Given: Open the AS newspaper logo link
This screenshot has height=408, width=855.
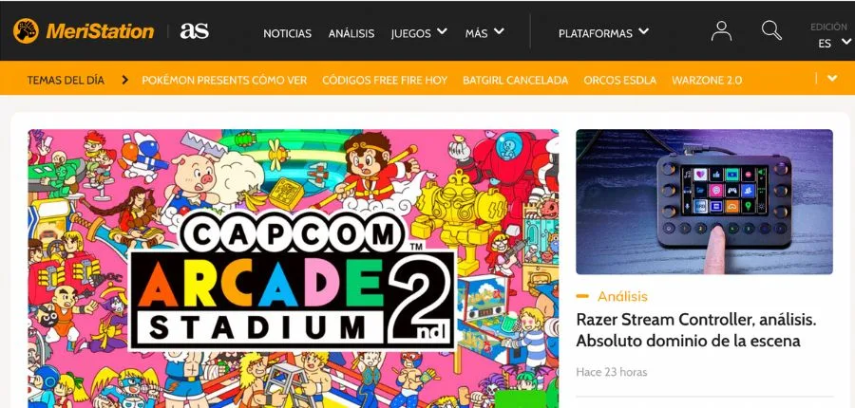Looking at the screenshot, I should (195, 31).
